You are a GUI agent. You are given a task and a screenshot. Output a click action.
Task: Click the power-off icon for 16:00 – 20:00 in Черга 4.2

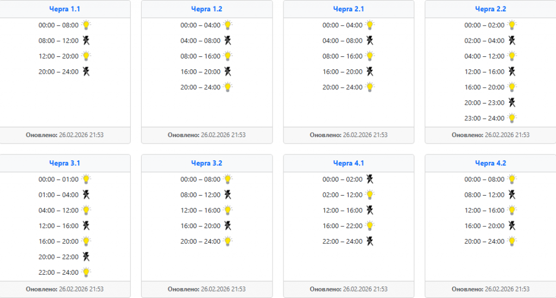click(511, 225)
